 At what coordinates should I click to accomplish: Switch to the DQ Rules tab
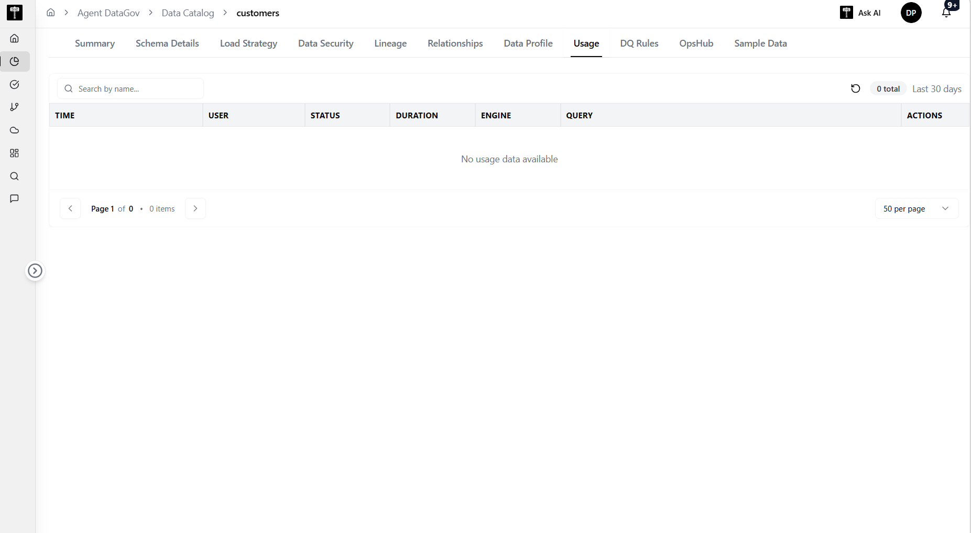tap(639, 43)
